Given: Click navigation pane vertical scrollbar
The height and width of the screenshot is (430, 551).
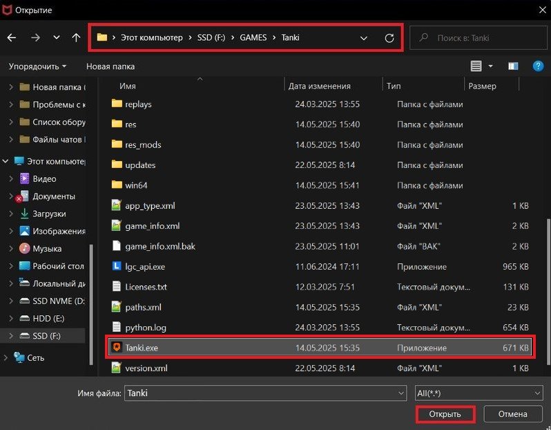Looking at the screenshot, I should click(91, 305).
